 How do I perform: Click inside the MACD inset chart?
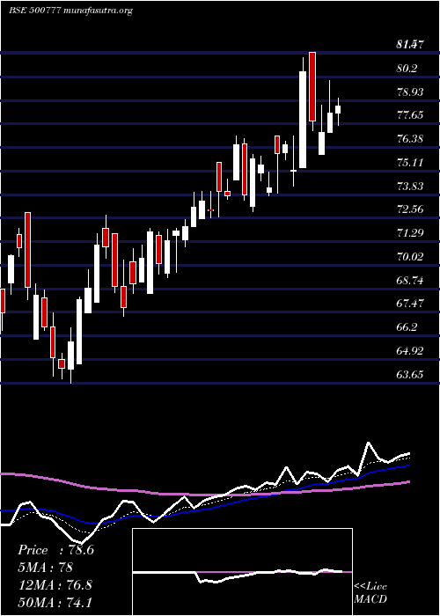tap(242, 572)
